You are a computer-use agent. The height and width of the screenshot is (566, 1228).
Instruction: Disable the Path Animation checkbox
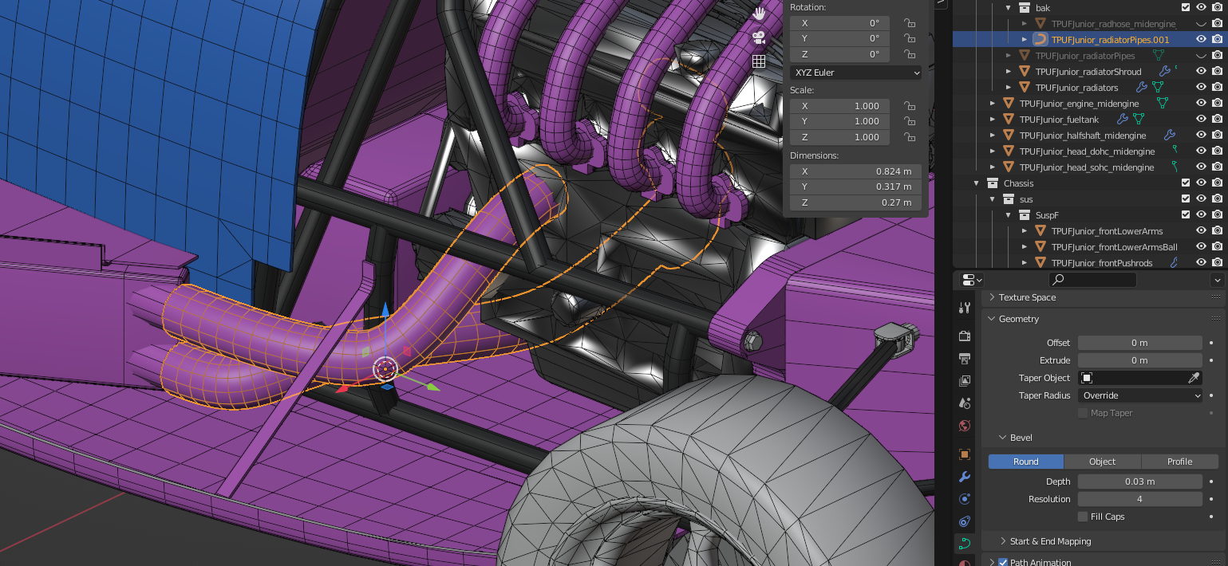1003,562
